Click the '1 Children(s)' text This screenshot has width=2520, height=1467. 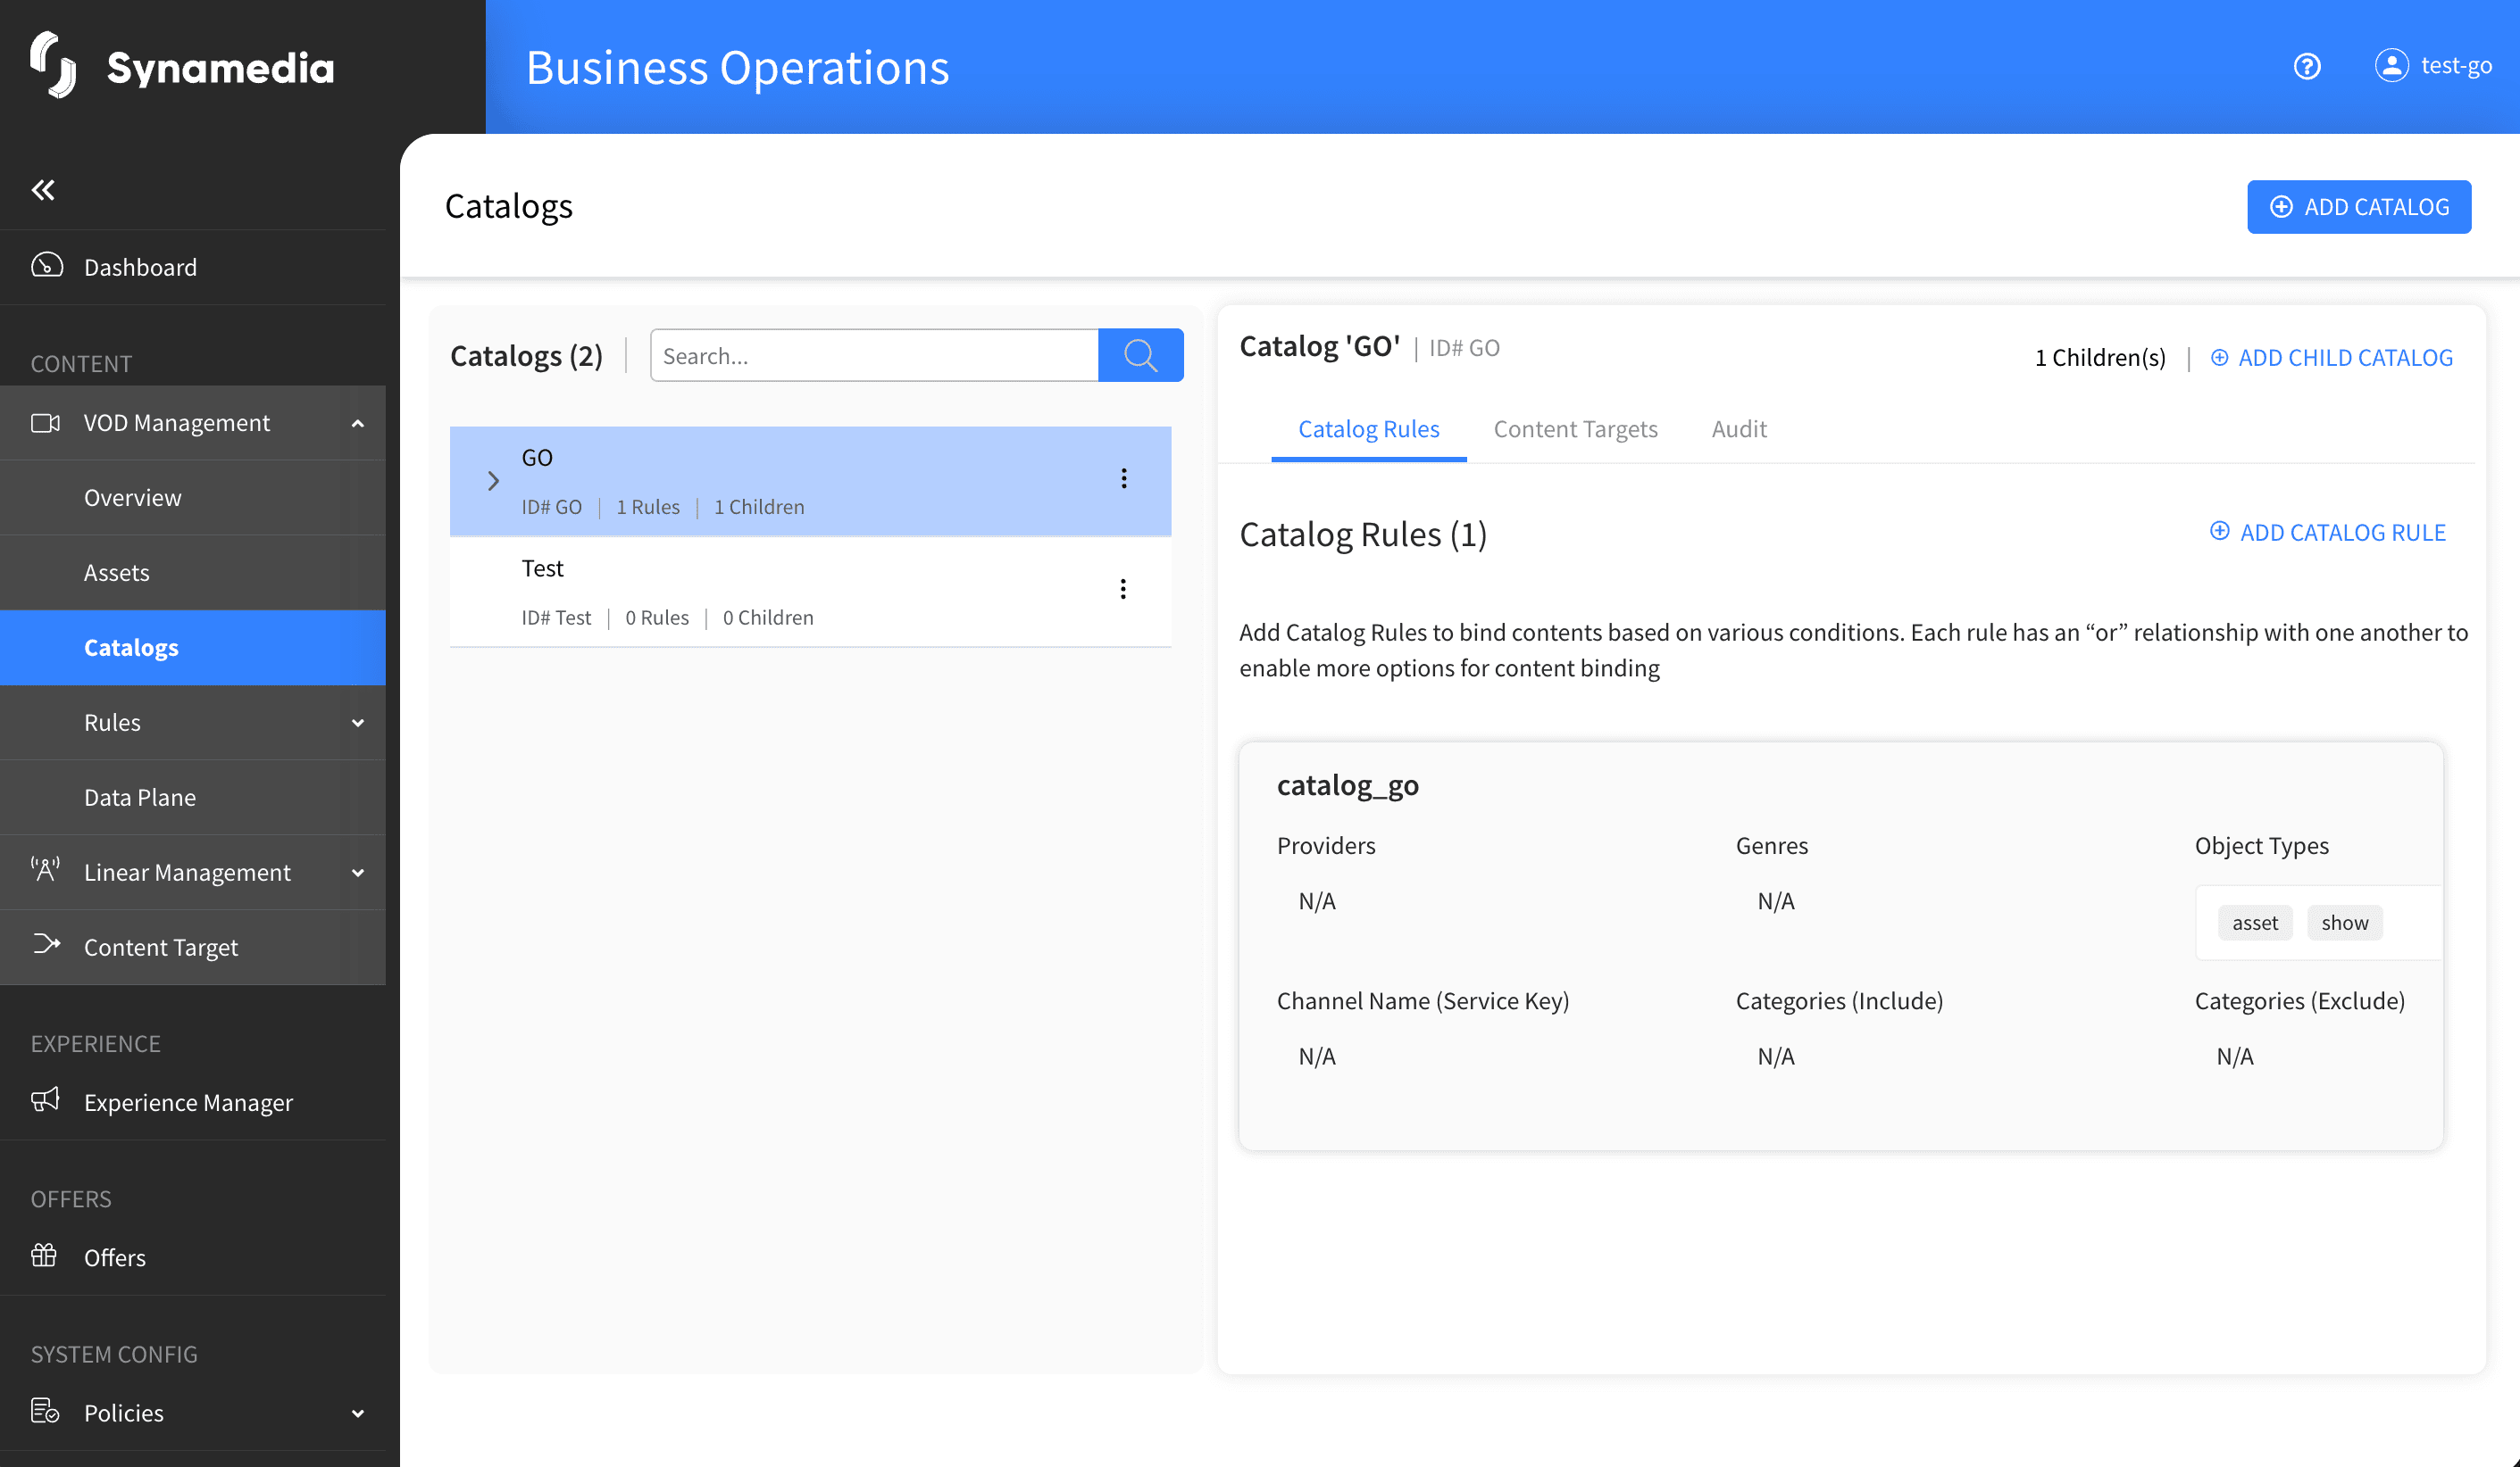click(x=2100, y=358)
